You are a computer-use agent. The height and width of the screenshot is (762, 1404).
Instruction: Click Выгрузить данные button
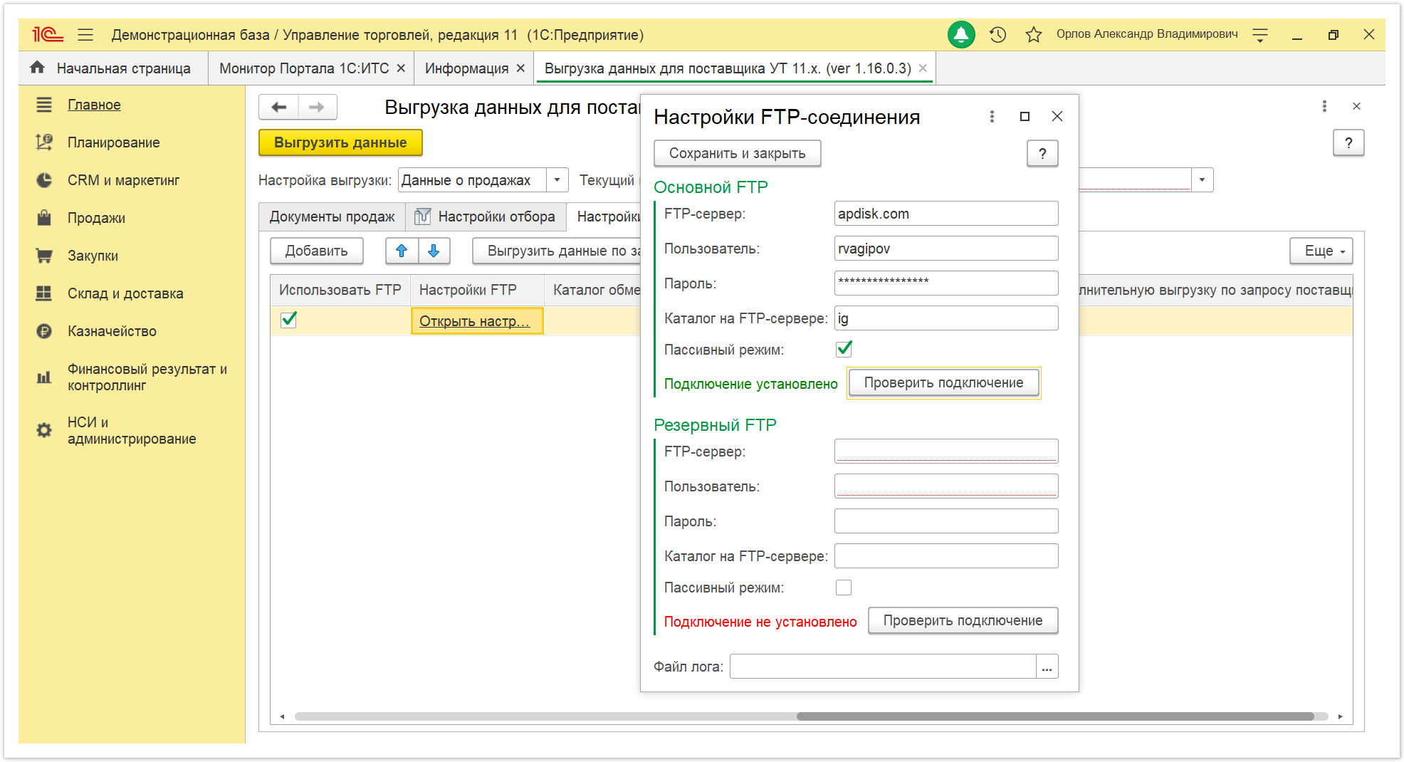(340, 142)
